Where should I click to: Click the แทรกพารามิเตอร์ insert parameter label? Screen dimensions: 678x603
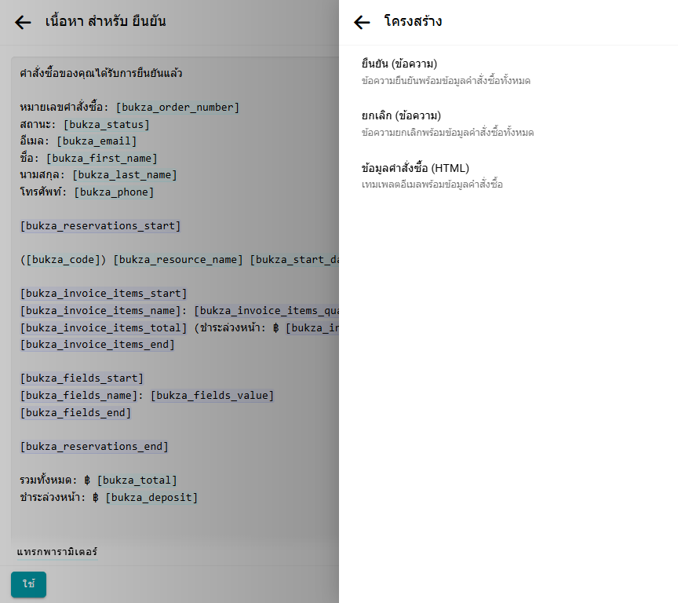click(x=57, y=551)
